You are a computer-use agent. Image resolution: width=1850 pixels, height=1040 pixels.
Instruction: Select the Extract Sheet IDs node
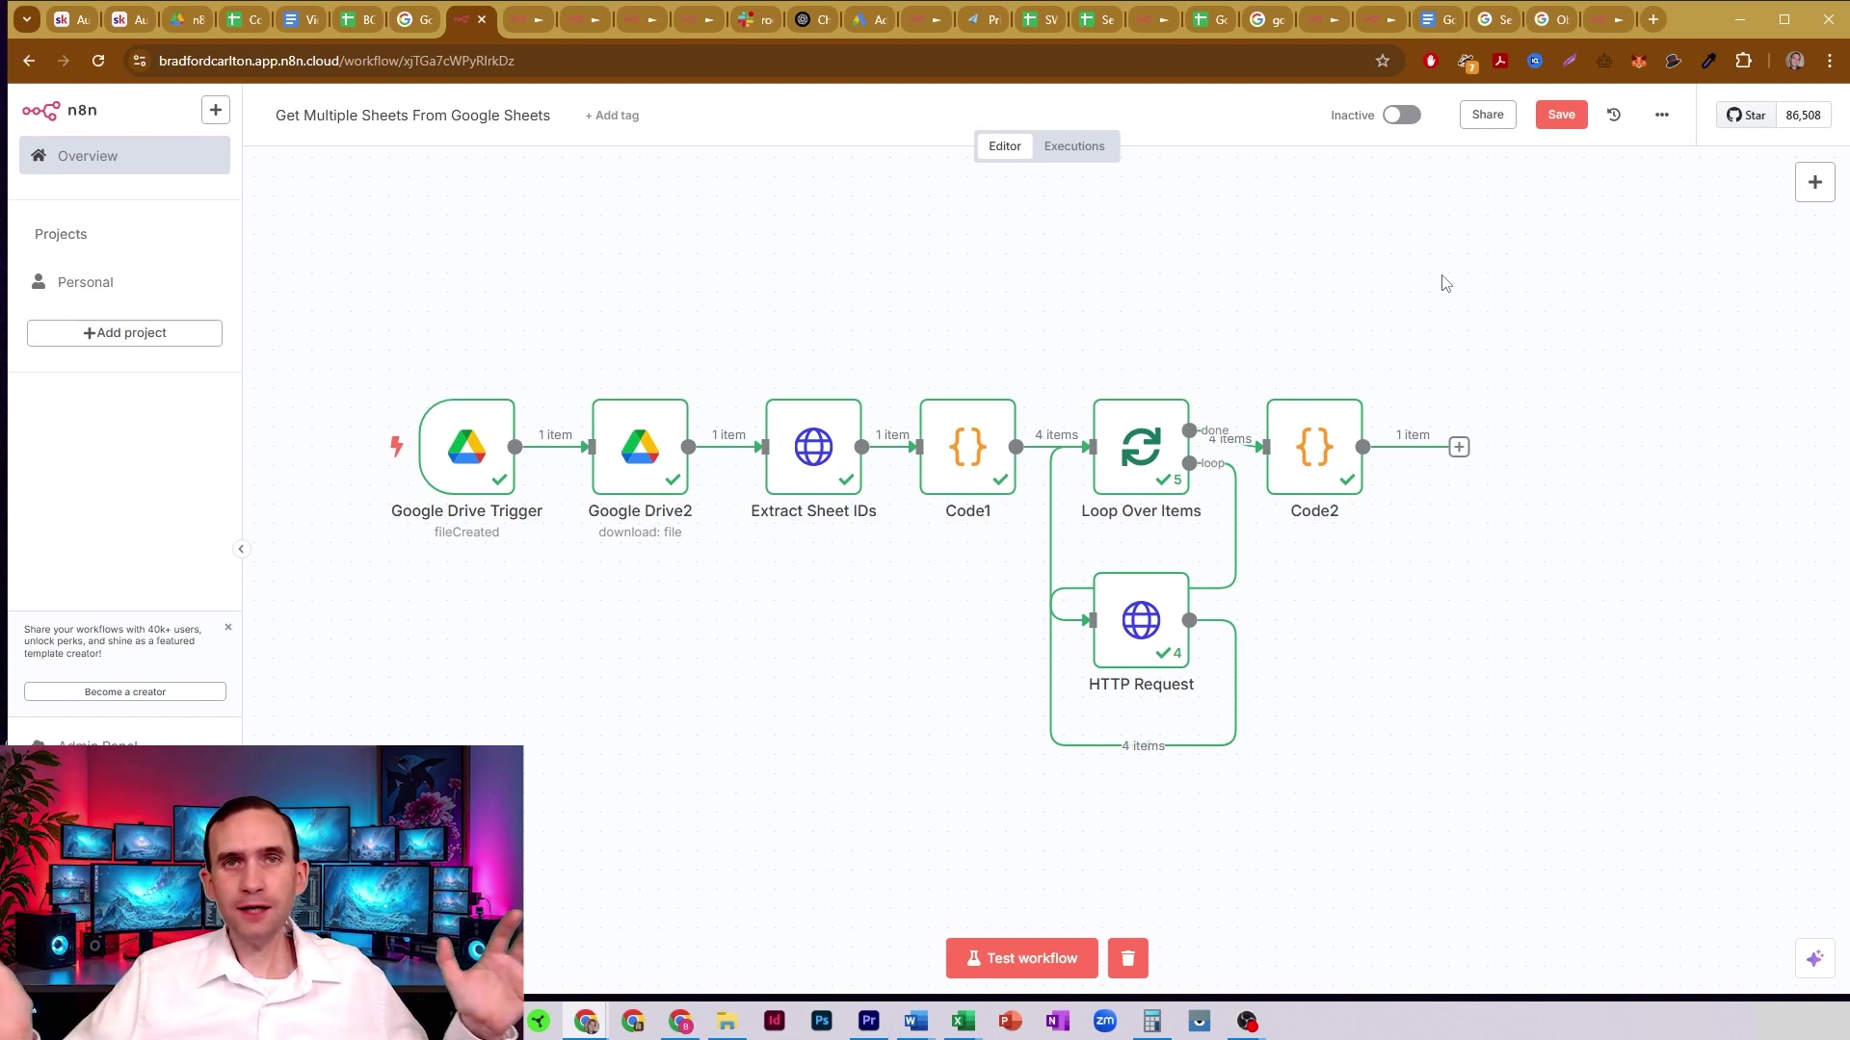tap(813, 447)
